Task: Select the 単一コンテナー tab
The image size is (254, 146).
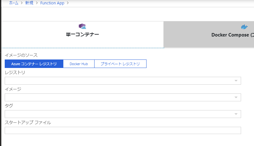Action: point(83,34)
